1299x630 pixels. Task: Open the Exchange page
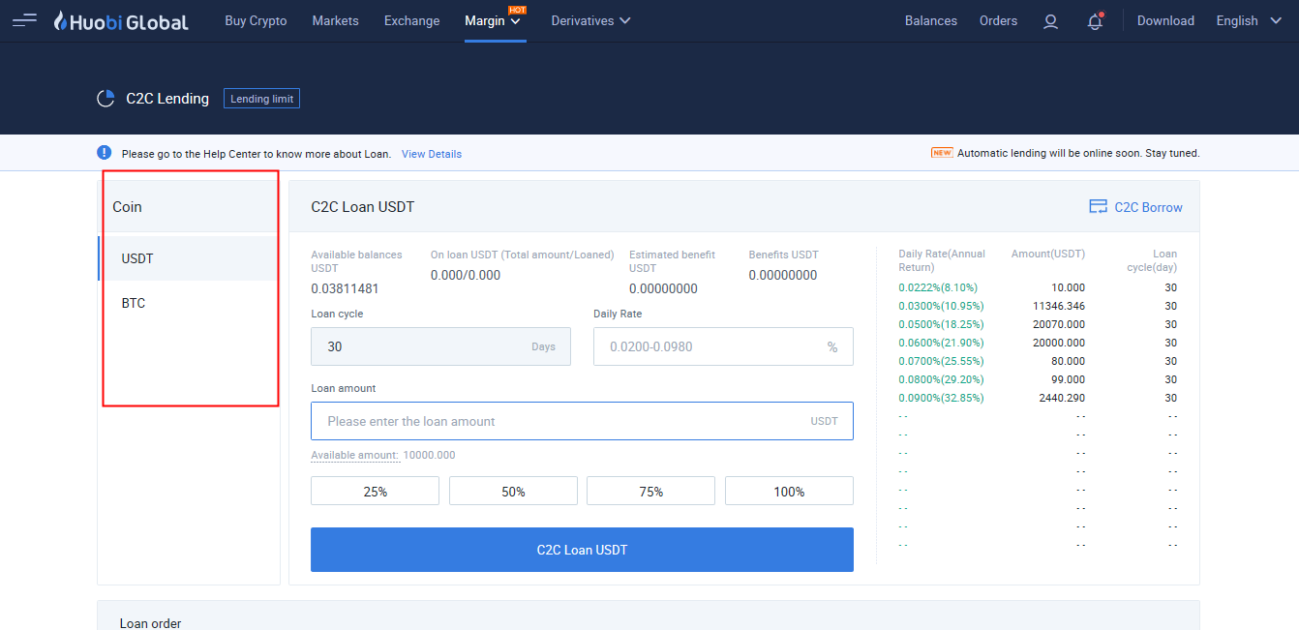tap(411, 20)
